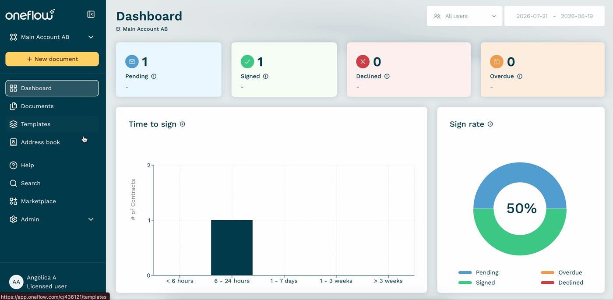Image resolution: width=613 pixels, height=300 pixels.
Task: Go to Templates in the sidebar
Action: 52,124
